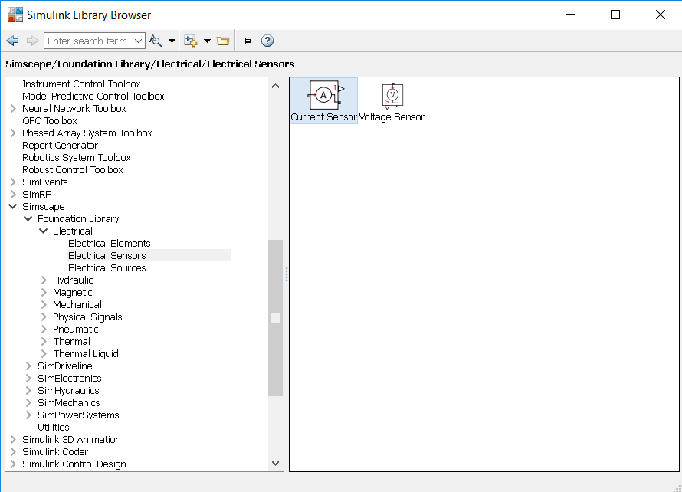Select SimPowerSystems in the tree
Viewport: 682px width, 492px height.
pyautogui.click(x=78, y=415)
